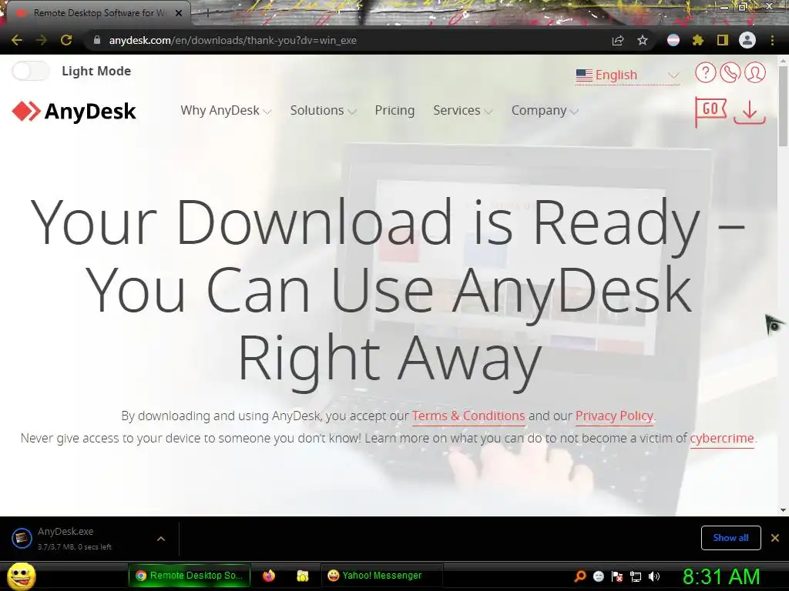Image resolution: width=789 pixels, height=591 pixels.
Task: Open the Privacy Policy link
Action: (x=614, y=416)
